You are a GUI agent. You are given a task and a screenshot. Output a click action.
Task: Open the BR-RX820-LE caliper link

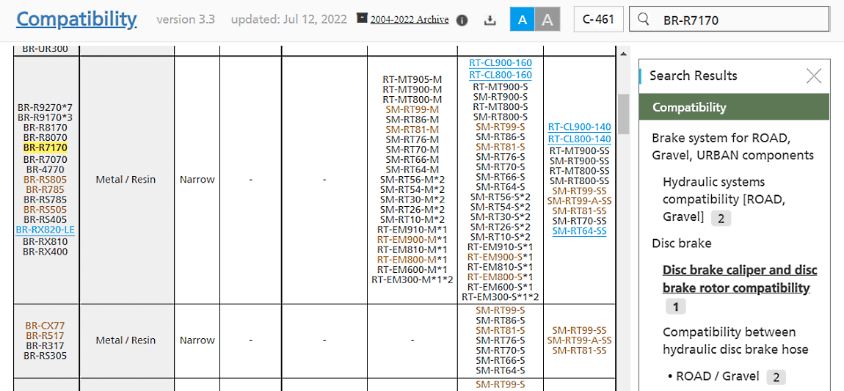[46, 230]
